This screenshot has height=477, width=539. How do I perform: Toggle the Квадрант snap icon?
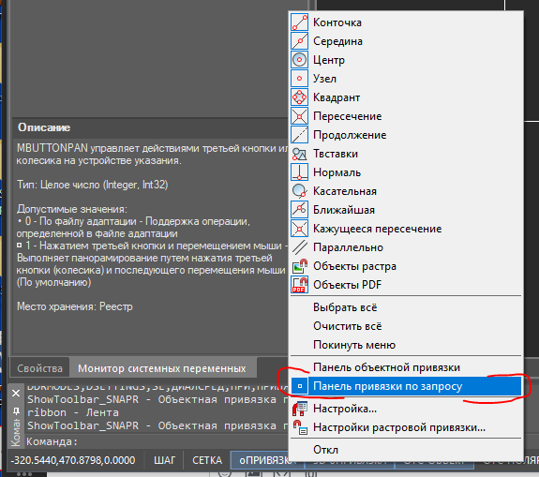click(x=299, y=97)
